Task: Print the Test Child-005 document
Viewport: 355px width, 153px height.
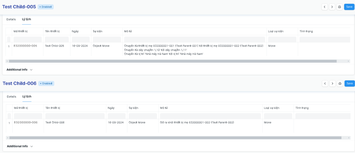Action: click(x=339, y=7)
